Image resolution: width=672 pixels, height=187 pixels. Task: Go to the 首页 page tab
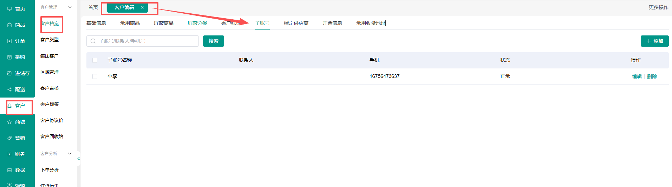tap(93, 7)
